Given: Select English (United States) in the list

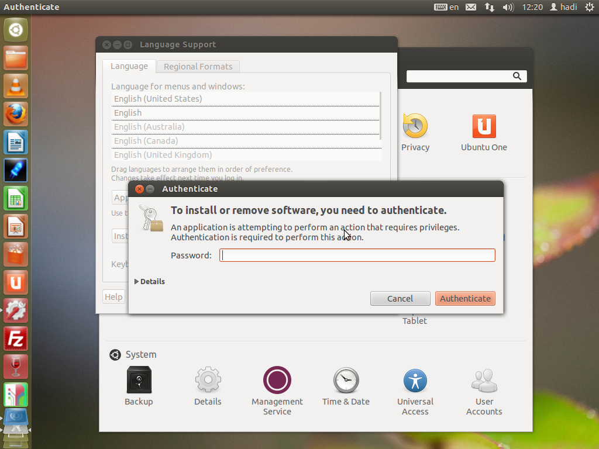Looking at the screenshot, I should click(x=246, y=99).
